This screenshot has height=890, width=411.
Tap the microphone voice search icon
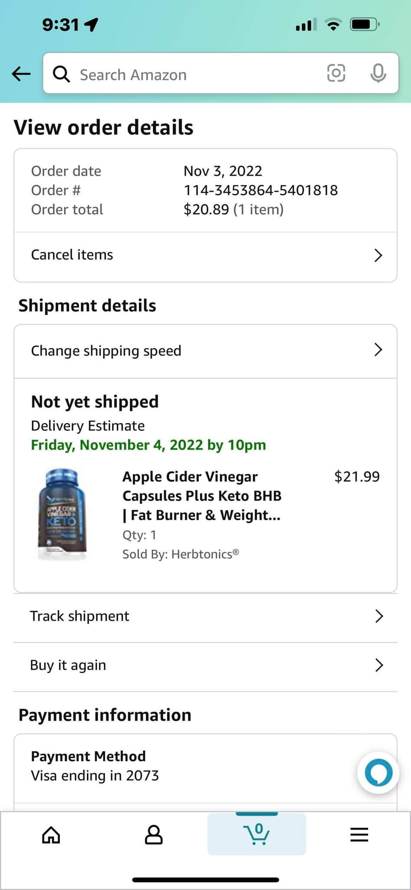pos(378,73)
